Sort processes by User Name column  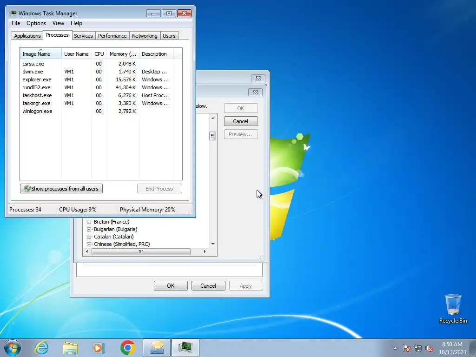click(76, 54)
